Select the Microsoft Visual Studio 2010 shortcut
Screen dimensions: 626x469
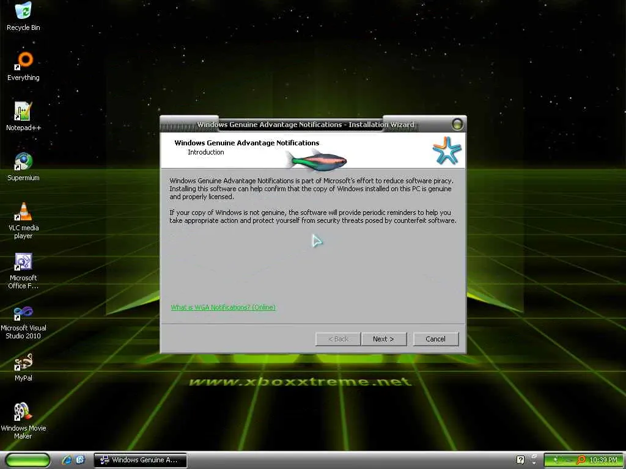pyautogui.click(x=23, y=322)
